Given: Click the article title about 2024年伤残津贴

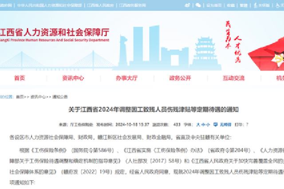Looking at the screenshot, I should click(x=154, y=109).
